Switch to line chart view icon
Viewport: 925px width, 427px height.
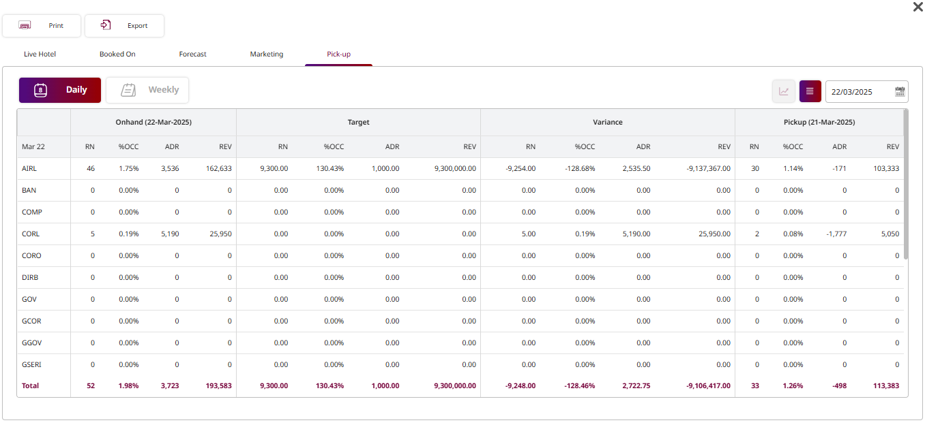click(x=784, y=91)
